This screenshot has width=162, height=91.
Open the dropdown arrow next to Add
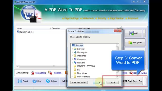click(144, 33)
